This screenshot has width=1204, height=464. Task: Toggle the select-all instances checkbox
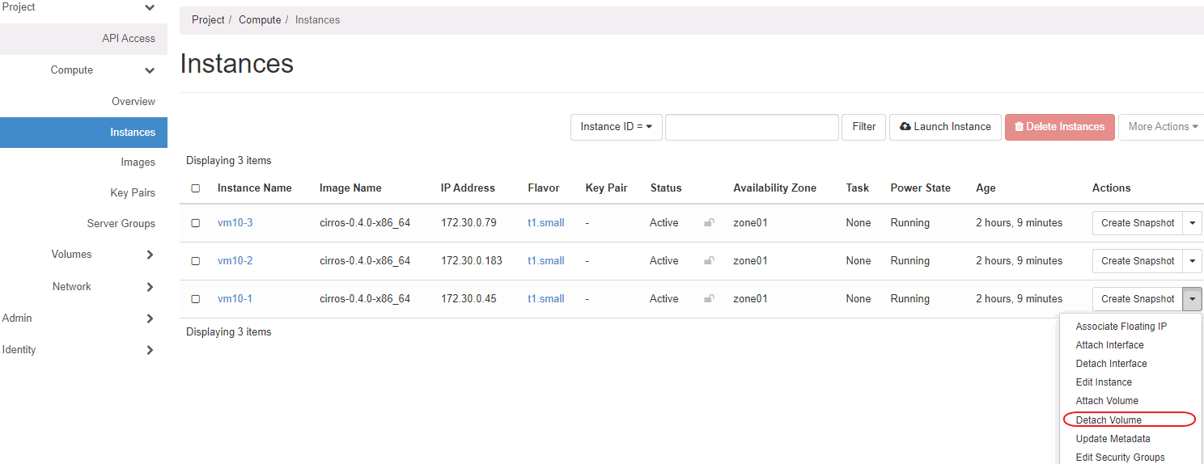click(195, 188)
